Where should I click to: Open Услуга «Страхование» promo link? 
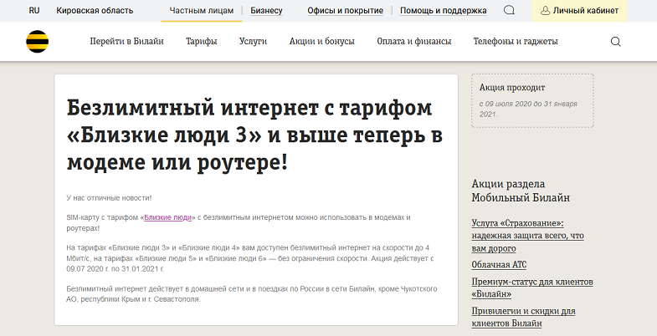[527, 236]
